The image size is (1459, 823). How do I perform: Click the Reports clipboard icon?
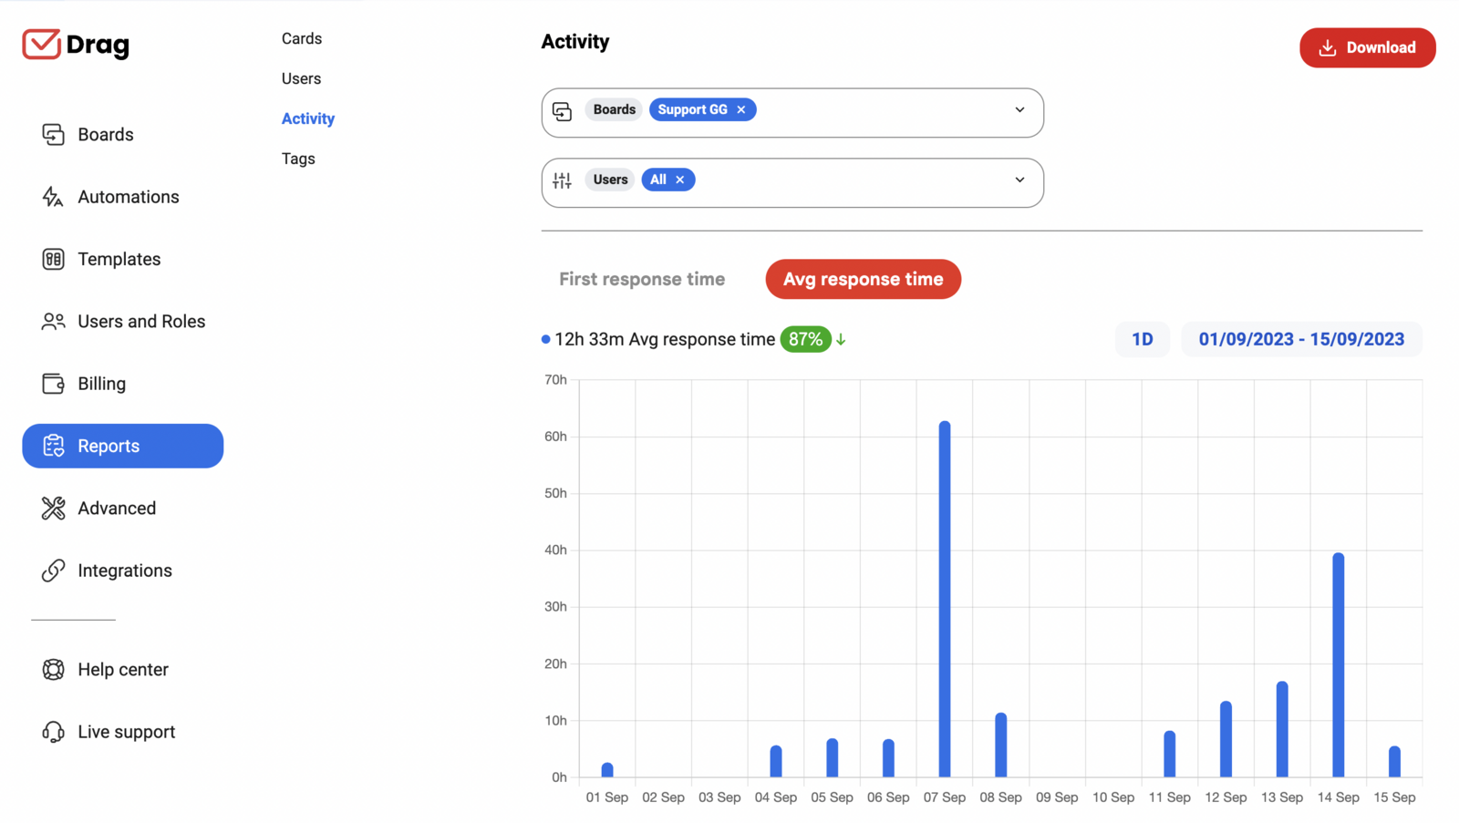(53, 446)
